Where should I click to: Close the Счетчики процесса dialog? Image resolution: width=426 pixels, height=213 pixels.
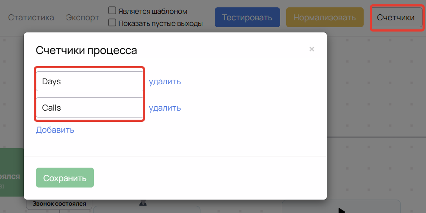click(312, 49)
